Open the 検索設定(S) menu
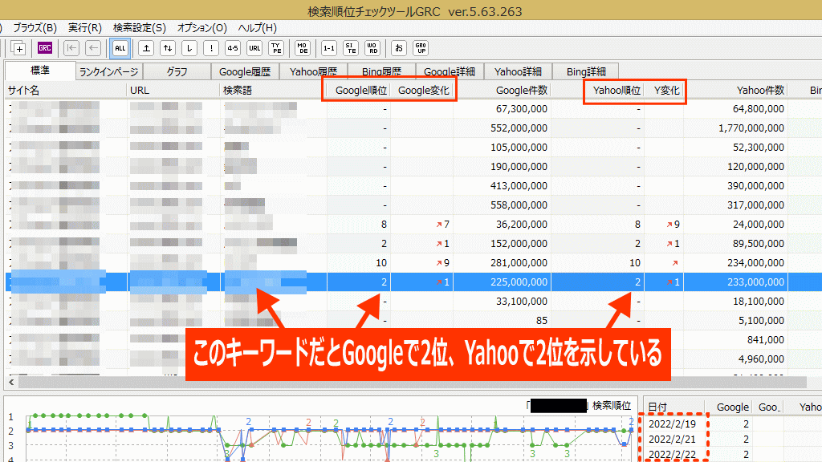Image resolution: width=822 pixels, height=462 pixels. [x=140, y=28]
